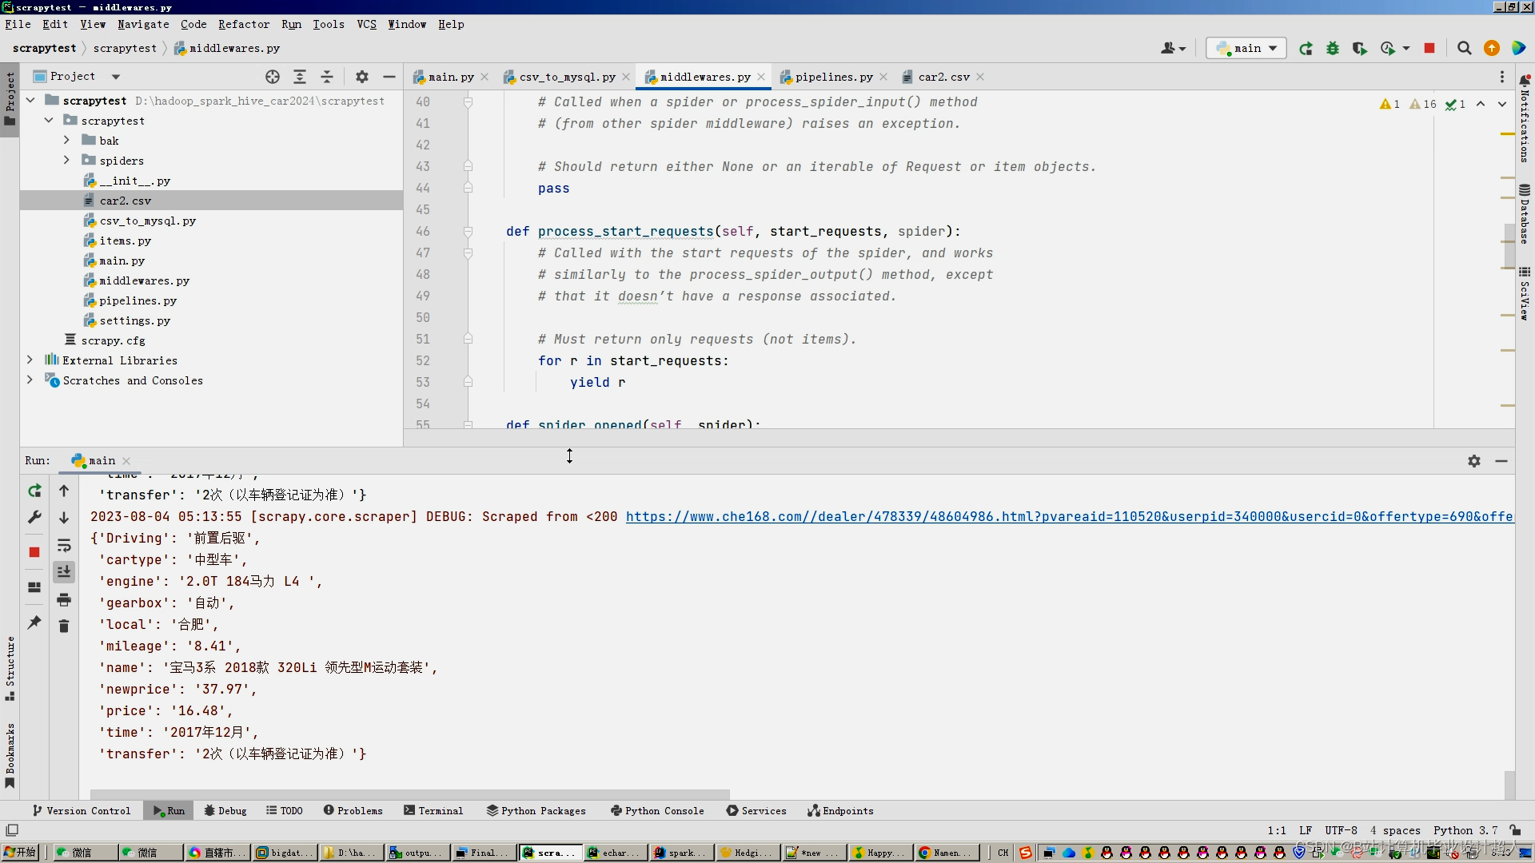Pin the Run tab with pin icon
The image size is (1535, 863).
point(34,622)
